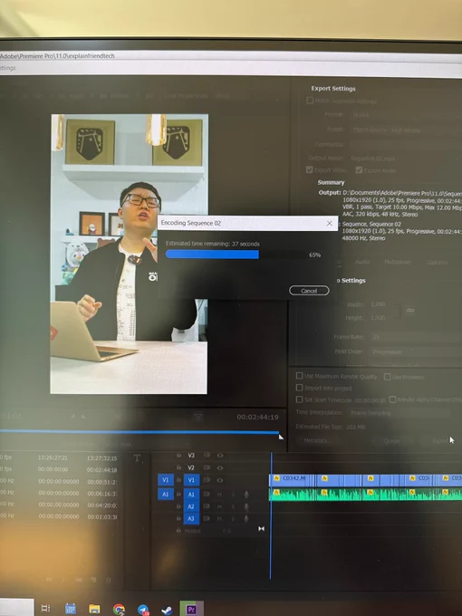Toggle sync lock on track A3
The image size is (462, 616).
(207, 518)
